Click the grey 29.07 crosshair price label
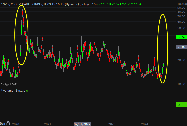187x126 pixels. (x=182, y=47)
